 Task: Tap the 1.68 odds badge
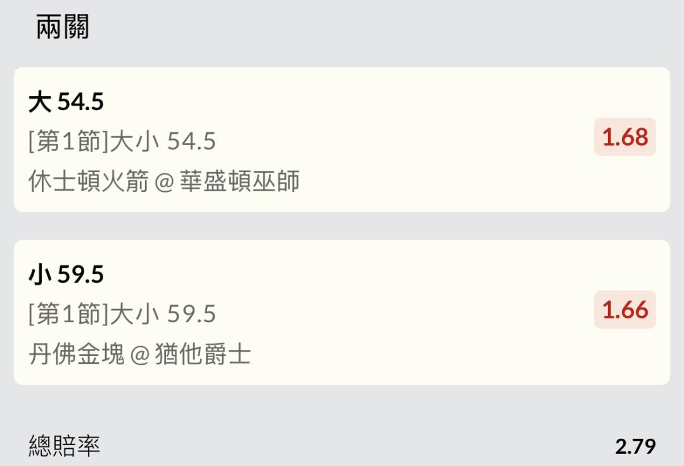coord(624,137)
